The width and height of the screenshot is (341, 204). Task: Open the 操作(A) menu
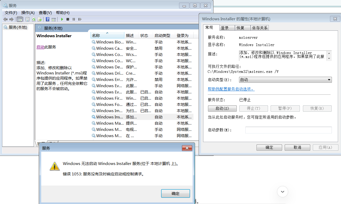[28, 13]
